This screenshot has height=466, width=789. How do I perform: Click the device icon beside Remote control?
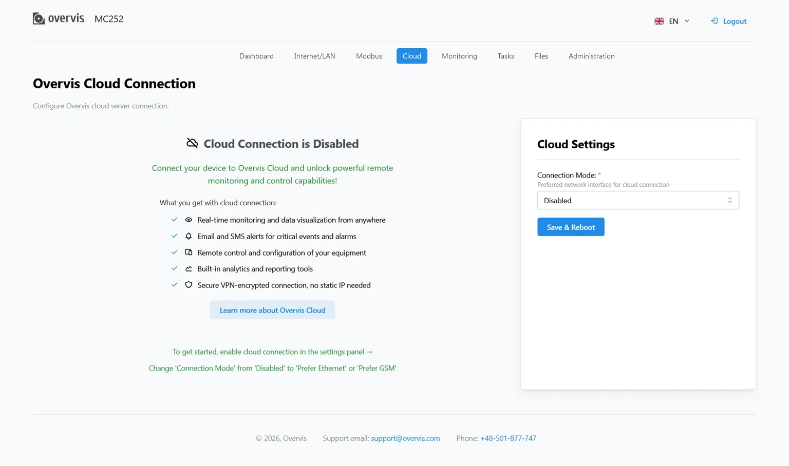[189, 253]
